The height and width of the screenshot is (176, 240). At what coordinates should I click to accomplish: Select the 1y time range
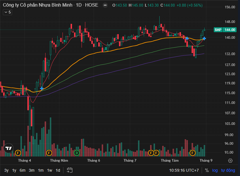click(14, 170)
